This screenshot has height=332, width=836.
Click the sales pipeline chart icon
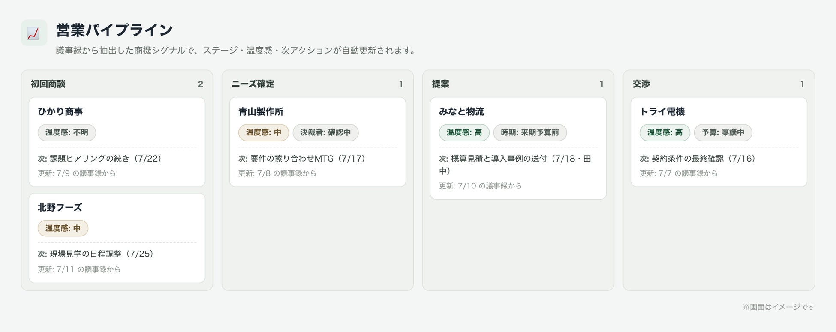(x=34, y=33)
